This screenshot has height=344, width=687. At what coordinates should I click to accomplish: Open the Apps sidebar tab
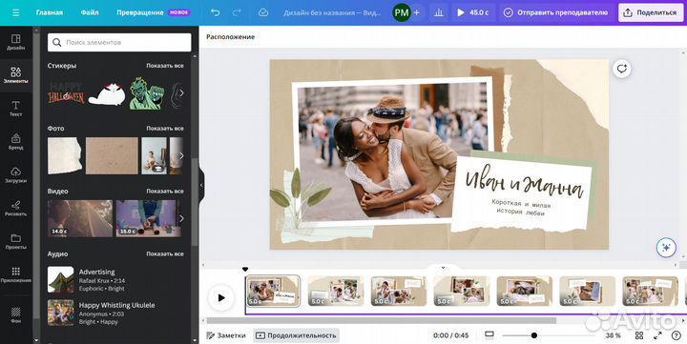click(16, 274)
